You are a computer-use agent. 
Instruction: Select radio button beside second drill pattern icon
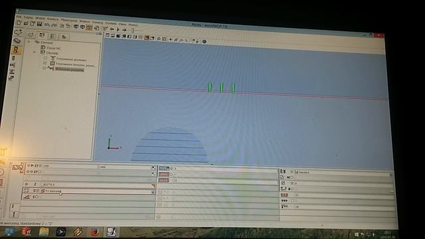[x=171, y=175]
